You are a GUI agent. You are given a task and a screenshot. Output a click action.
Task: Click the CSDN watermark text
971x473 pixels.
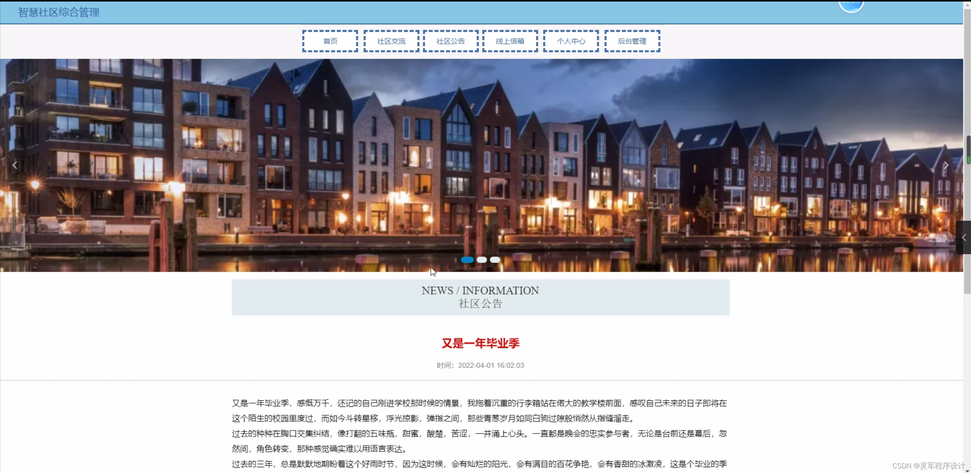[x=928, y=466]
